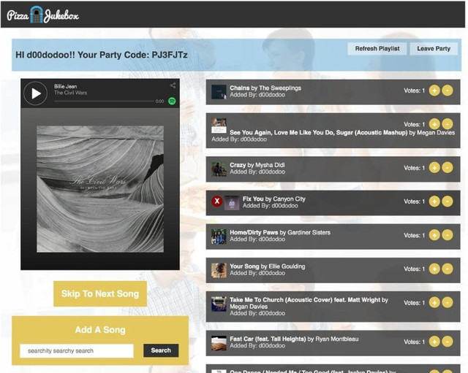
Task: Click the Refresh Playlist button
Action: 377,49
